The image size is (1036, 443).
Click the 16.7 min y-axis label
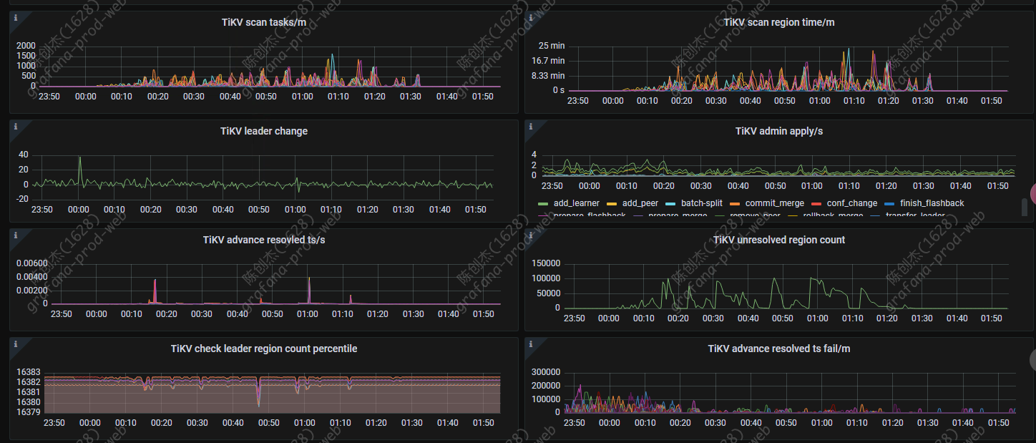tap(548, 61)
